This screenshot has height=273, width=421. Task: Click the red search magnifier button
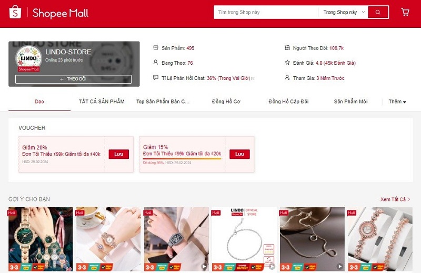point(378,12)
